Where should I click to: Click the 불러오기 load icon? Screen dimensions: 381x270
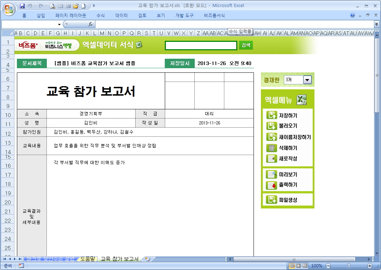tap(271, 126)
